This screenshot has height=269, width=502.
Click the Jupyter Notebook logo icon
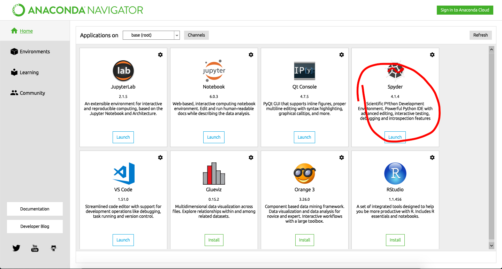(214, 71)
